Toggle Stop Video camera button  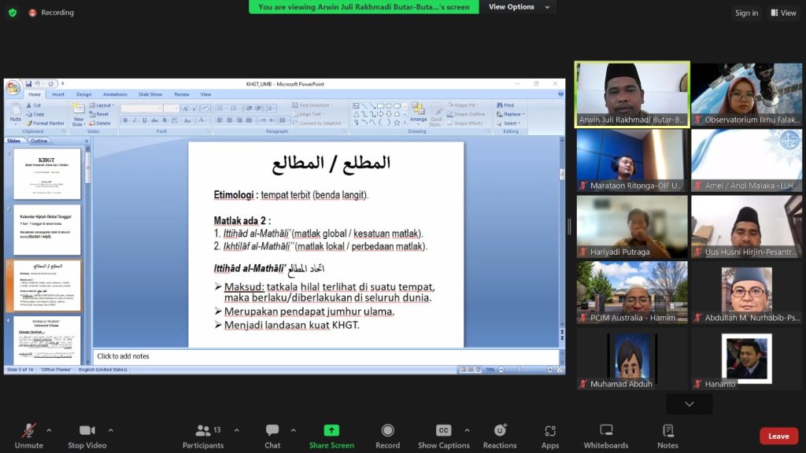pos(87,436)
